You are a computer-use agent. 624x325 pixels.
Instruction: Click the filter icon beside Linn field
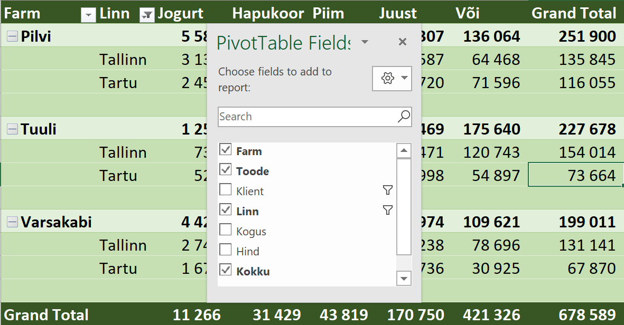(388, 211)
